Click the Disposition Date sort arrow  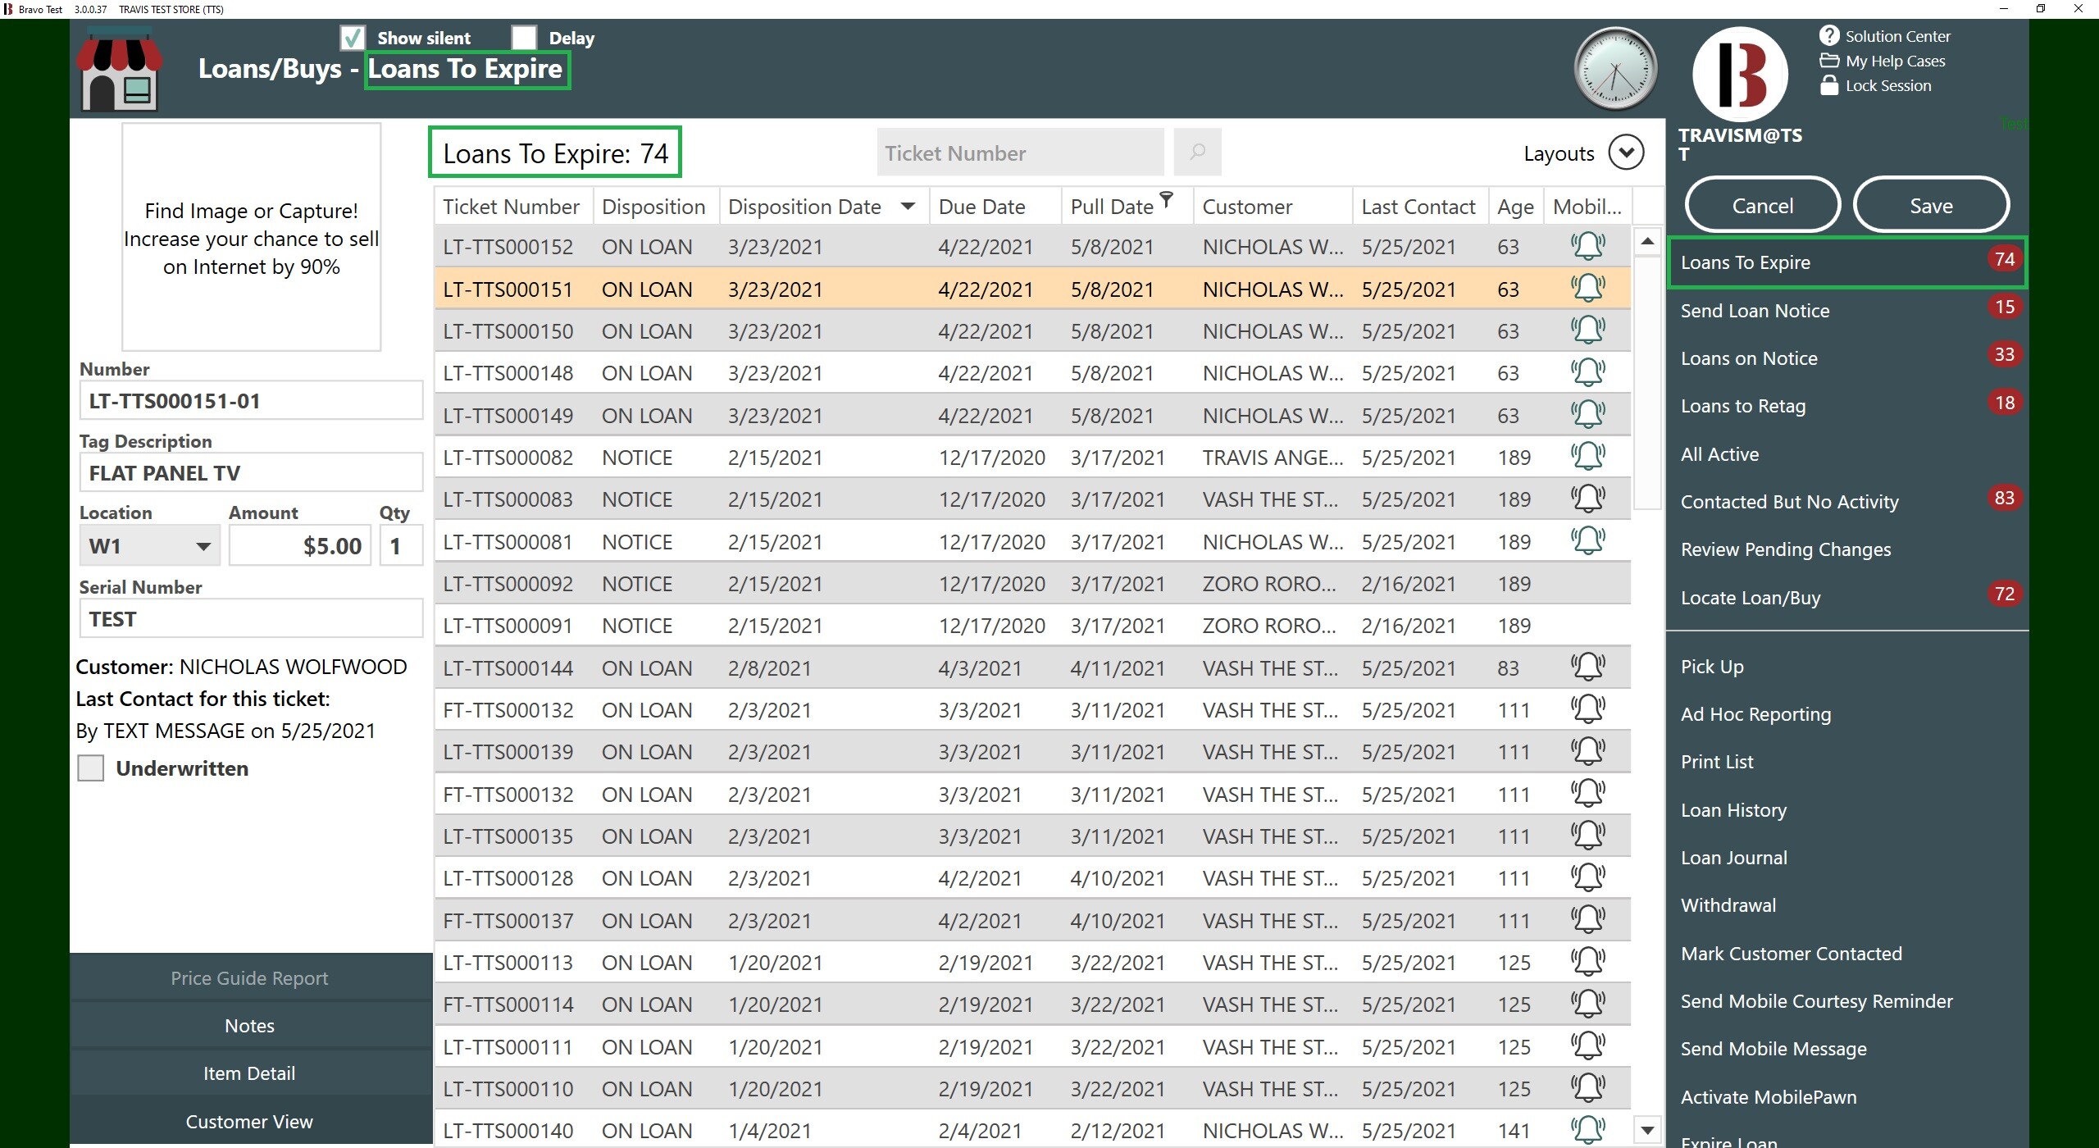(908, 207)
